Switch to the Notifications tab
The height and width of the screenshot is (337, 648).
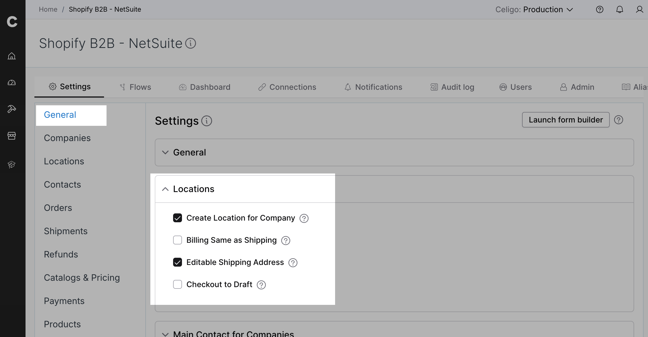click(373, 87)
